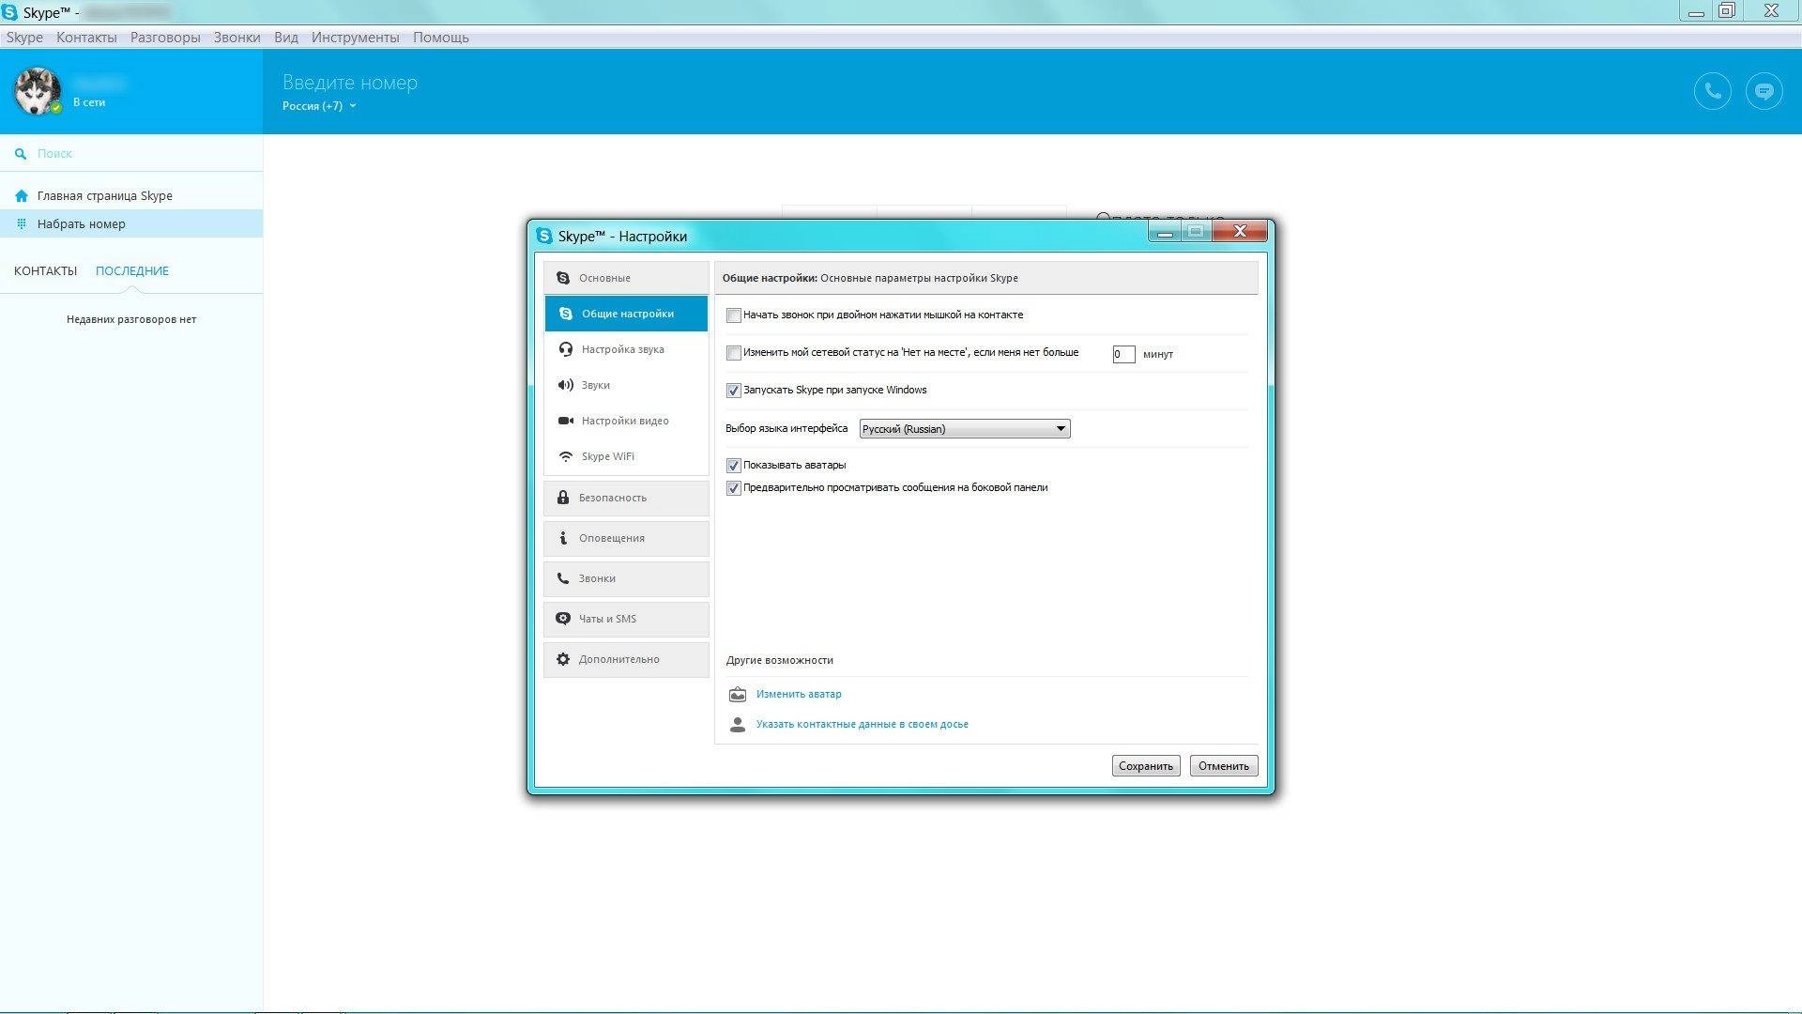Toggle 'Начать звонок при двойном нажатии' checkbox
This screenshot has height=1014, width=1802.
(734, 315)
